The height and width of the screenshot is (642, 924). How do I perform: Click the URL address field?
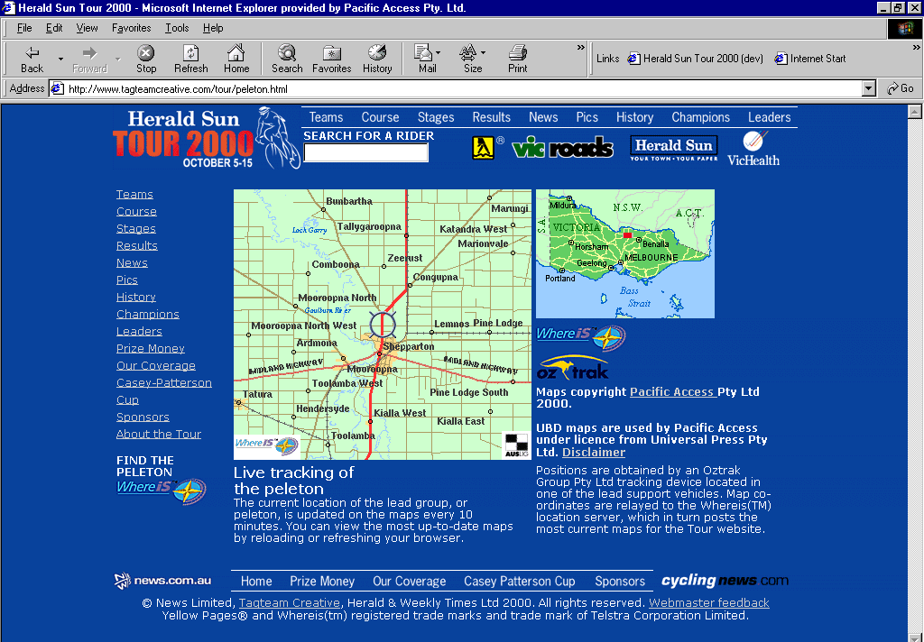pos(457,89)
